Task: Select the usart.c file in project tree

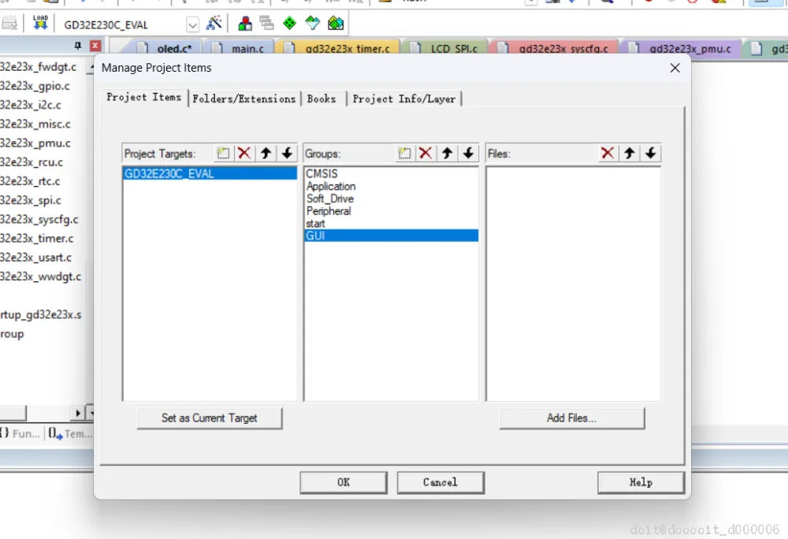Action: pos(35,258)
